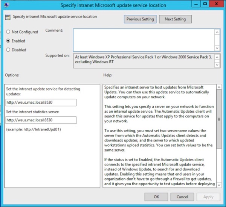Click the intranet update service URL field
The width and height of the screenshot is (226, 207).
click(41, 103)
